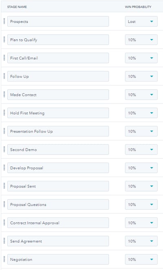Expand win probability for Develop Proposal

coord(141,168)
